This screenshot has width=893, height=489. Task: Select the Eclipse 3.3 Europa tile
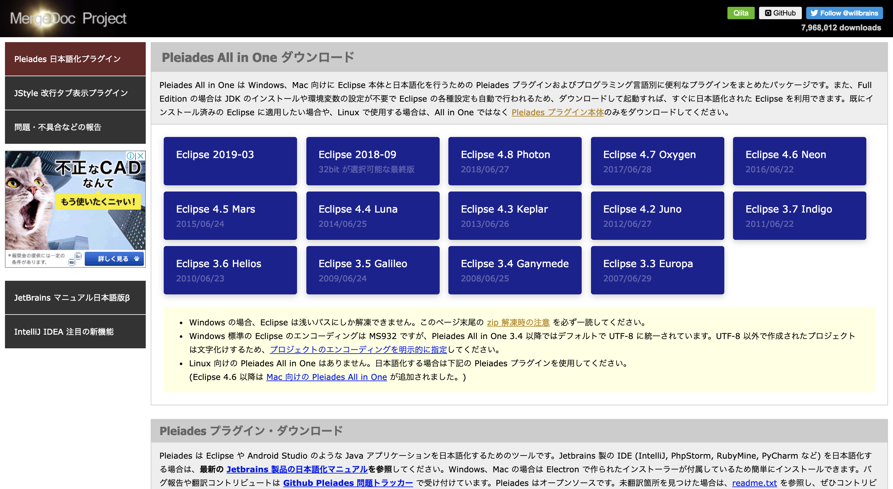pos(657,270)
